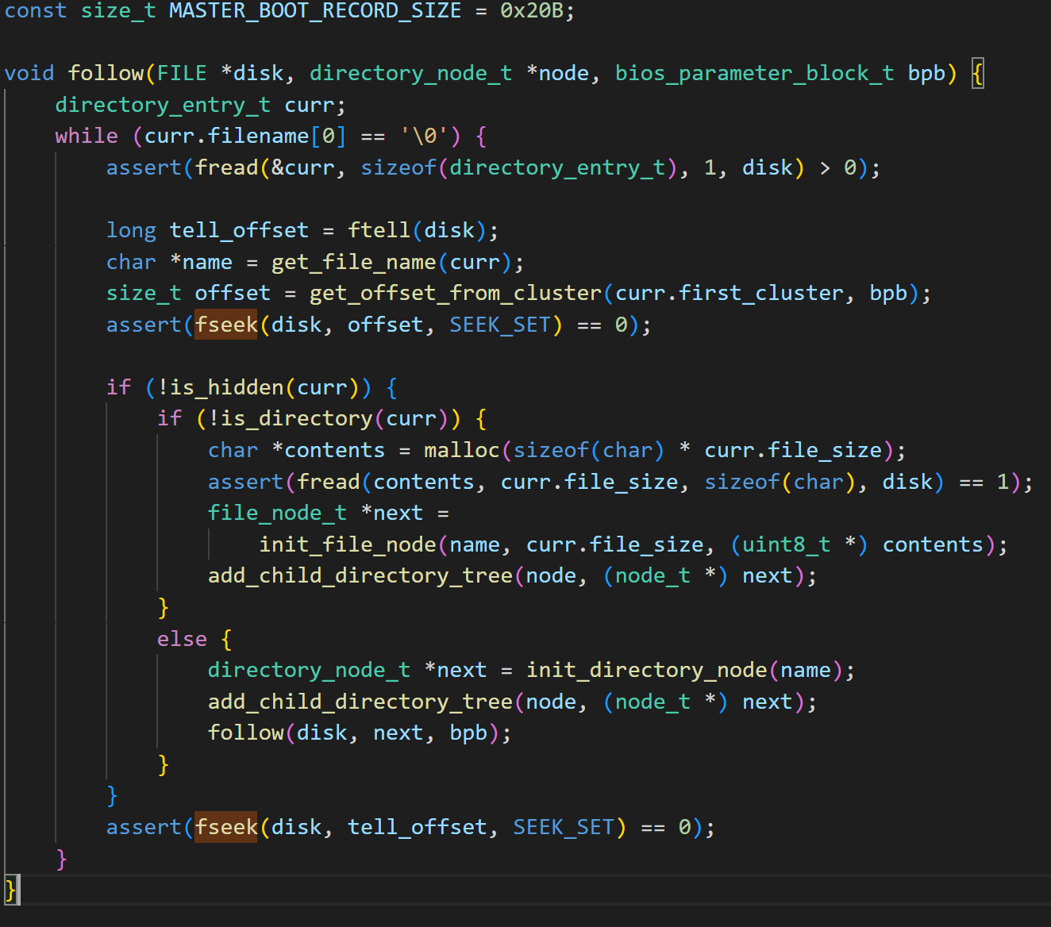Click the else keyword
This screenshot has width=1051, height=927.
click(x=182, y=640)
